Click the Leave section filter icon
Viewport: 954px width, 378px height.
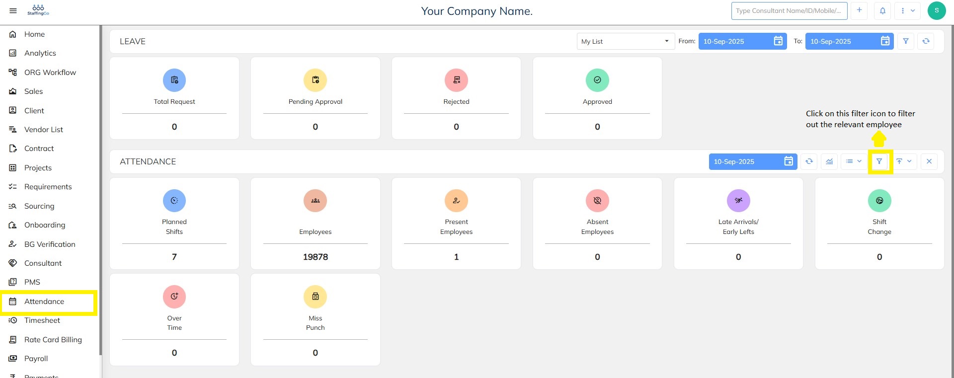(x=906, y=41)
